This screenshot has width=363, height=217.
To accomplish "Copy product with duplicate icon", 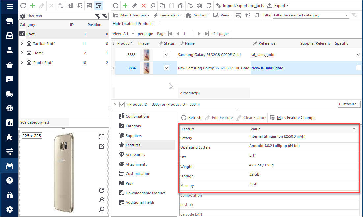I will [x=162, y=6].
